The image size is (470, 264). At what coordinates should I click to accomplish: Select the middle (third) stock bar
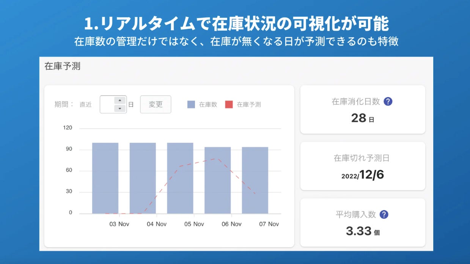(180, 178)
